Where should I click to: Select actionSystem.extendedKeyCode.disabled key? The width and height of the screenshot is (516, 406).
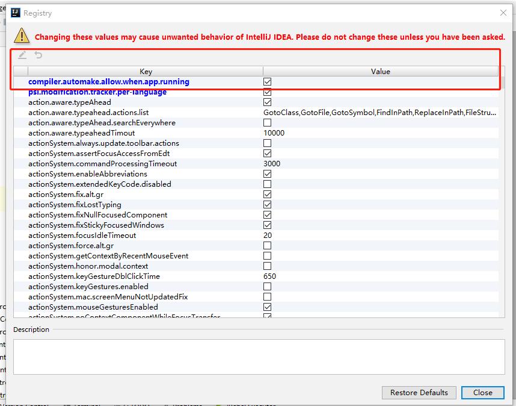coord(100,184)
